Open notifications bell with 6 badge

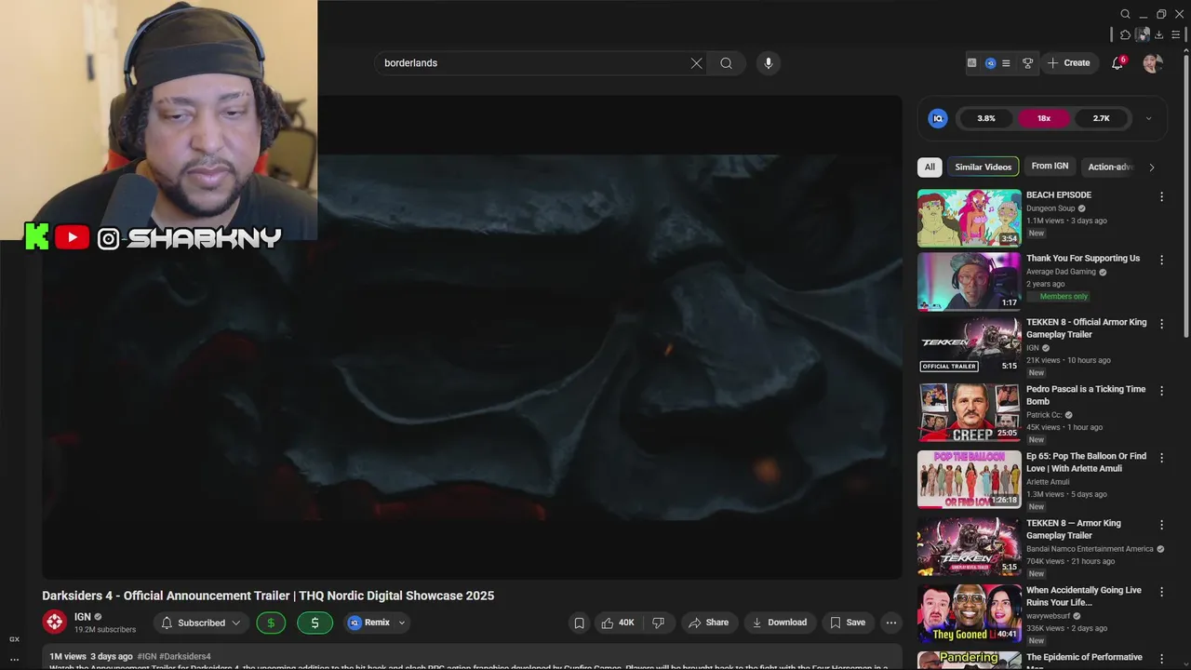click(x=1117, y=63)
